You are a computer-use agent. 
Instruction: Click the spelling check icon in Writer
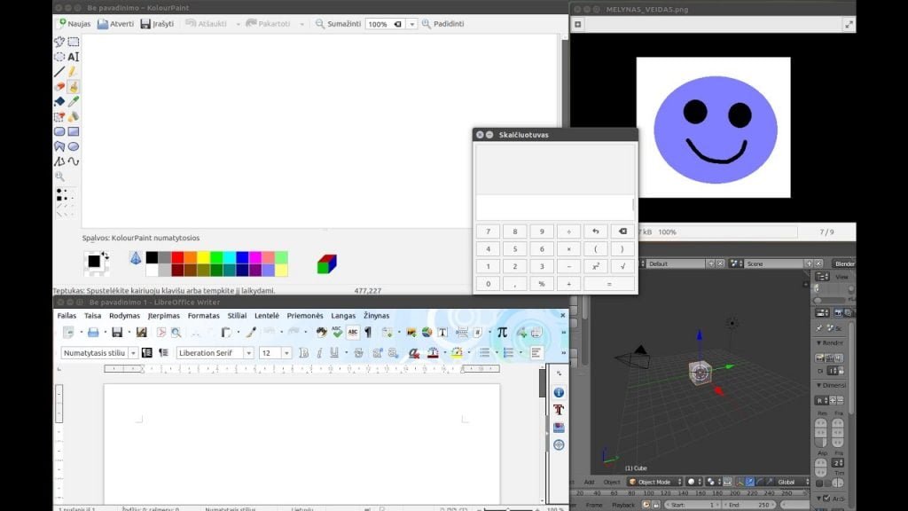(337, 333)
